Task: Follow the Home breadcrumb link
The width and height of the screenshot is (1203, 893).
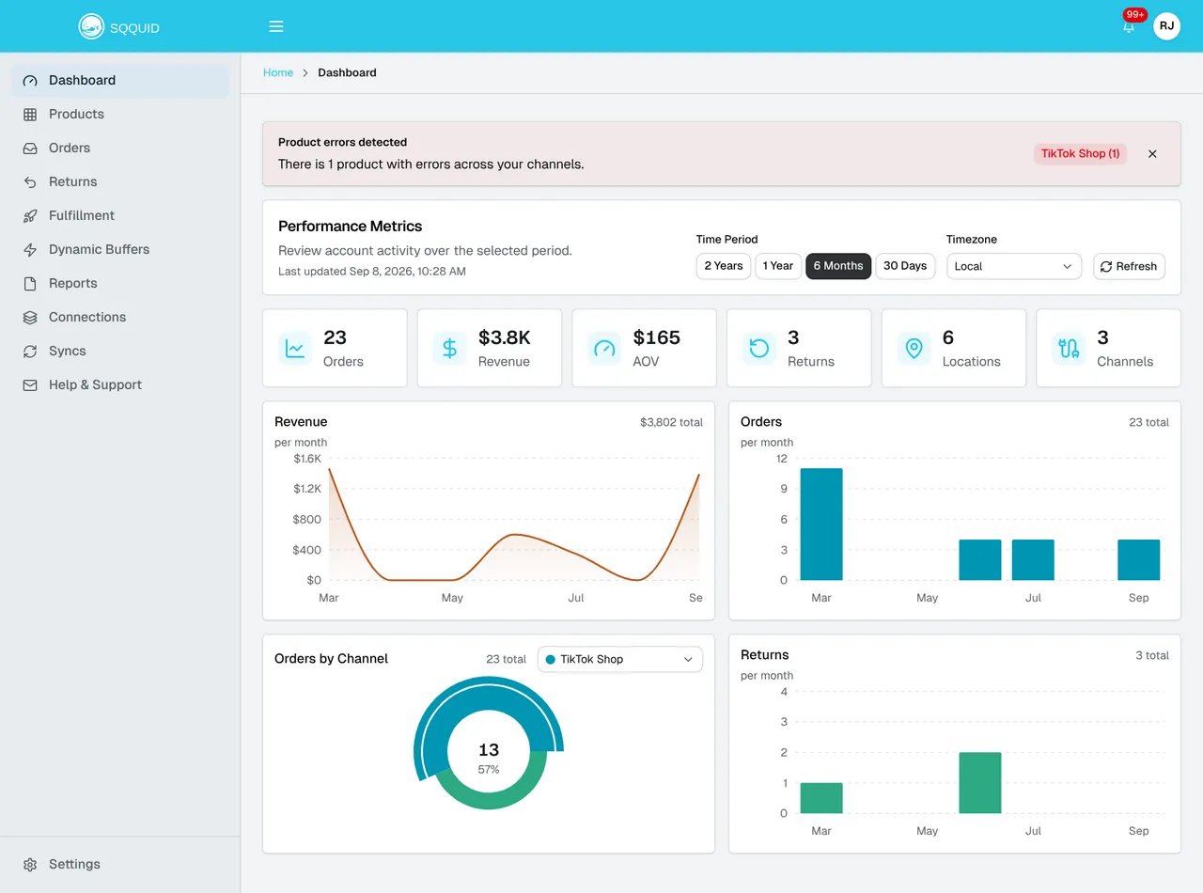Action: 278,72
